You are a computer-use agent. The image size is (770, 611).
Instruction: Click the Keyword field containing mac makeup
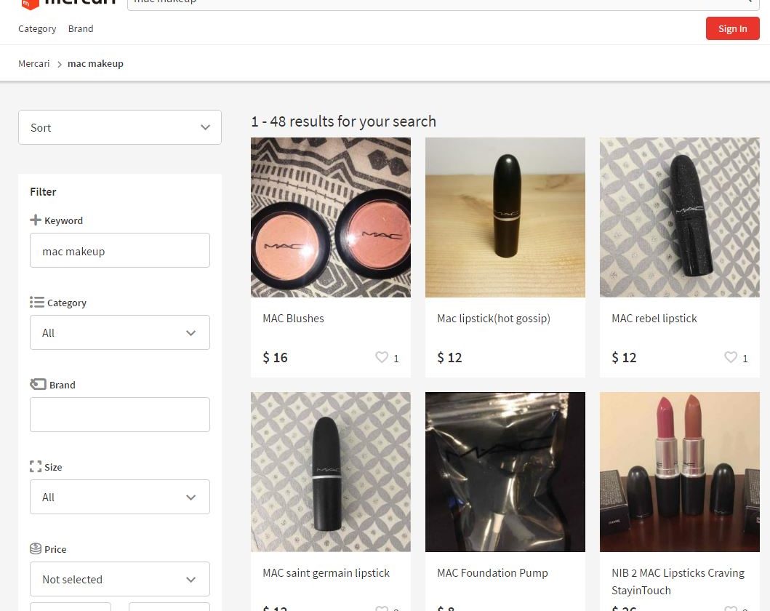point(120,251)
